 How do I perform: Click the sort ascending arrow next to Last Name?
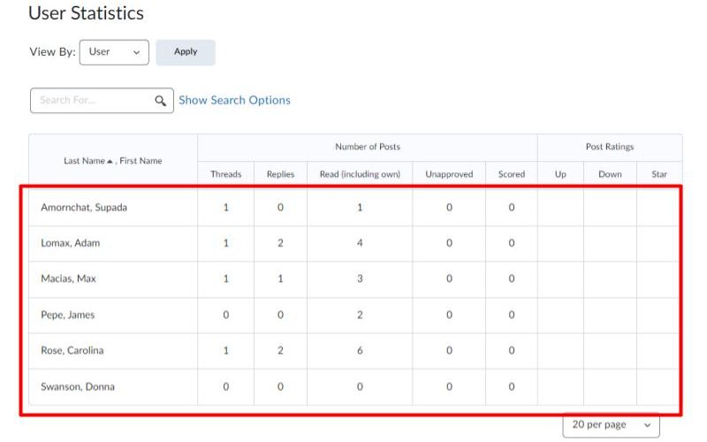[110, 162]
